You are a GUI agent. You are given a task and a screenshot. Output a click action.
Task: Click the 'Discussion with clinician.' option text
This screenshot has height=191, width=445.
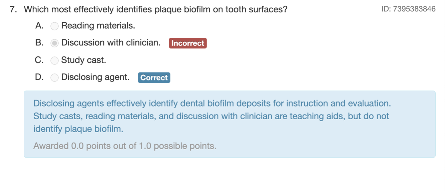click(111, 43)
